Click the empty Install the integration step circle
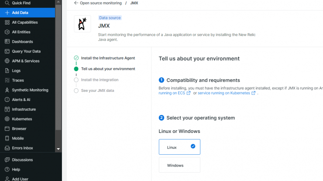The width and height of the screenshot is (323, 181). click(x=76, y=80)
